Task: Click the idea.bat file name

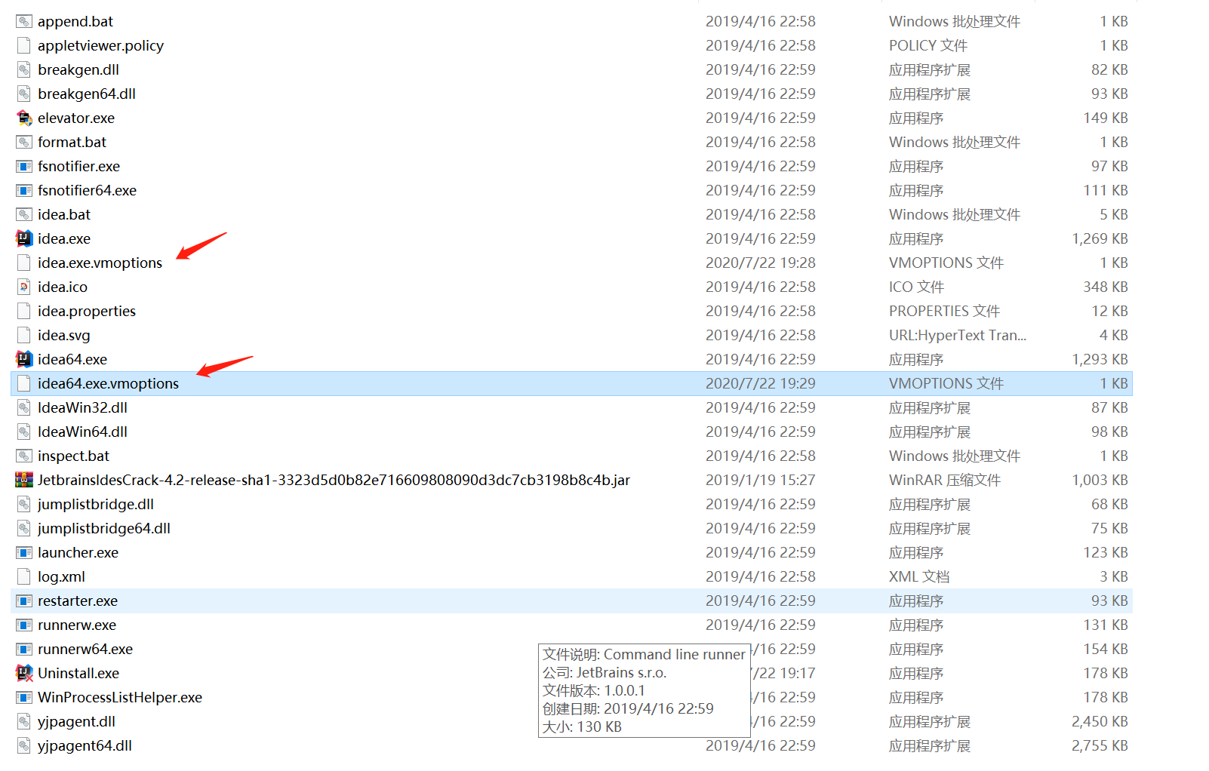Action: pyautogui.click(x=63, y=214)
